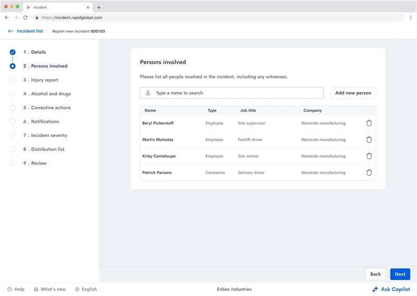Image resolution: width=417 pixels, height=296 pixels.
Task: Select Kirby Cantaloupe name cell
Action: (x=159, y=156)
